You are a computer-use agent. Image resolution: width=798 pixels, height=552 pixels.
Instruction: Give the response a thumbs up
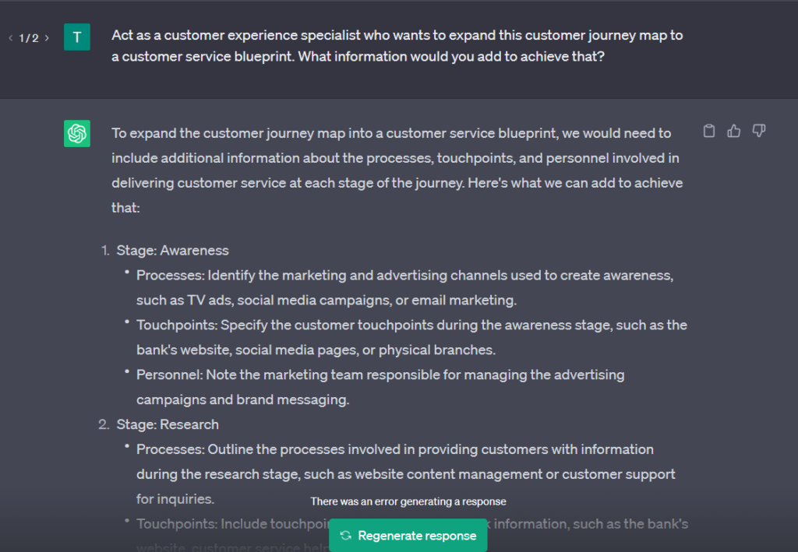click(x=734, y=131)
